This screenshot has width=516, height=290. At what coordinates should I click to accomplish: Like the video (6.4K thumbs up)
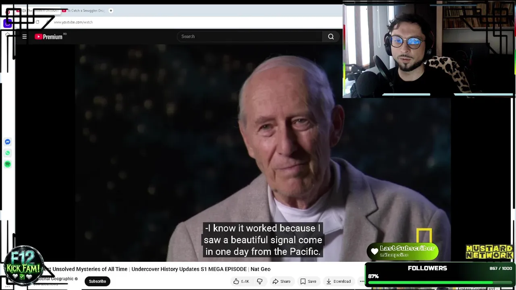tap(241, 281)
